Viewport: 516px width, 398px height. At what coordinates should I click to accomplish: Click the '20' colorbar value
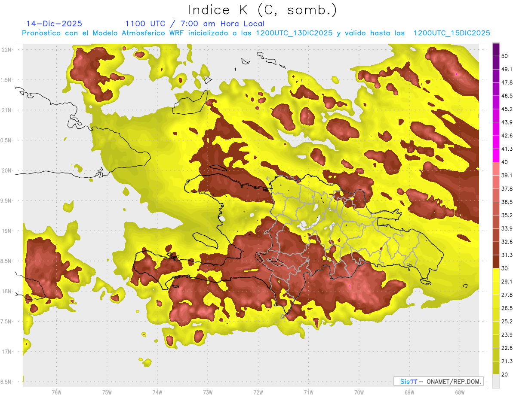click(505, 374)
